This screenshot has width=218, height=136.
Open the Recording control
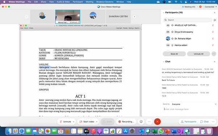pos(126,122)
